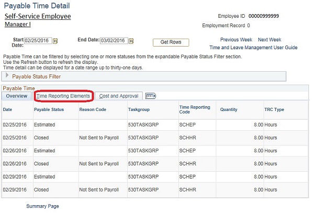Jump to Next Week
The image size is (314, 213).
pos(270,40)
